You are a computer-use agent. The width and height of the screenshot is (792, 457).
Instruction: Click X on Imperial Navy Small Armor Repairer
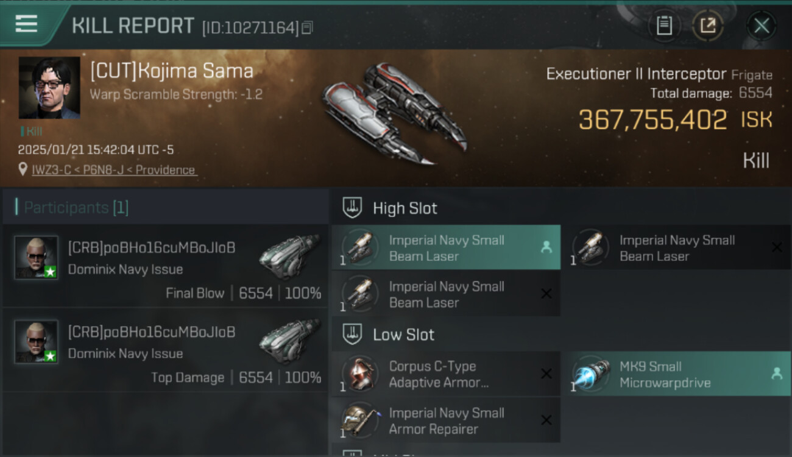(546, 420)
